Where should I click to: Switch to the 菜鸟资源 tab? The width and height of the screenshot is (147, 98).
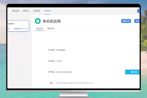pos(37,11)
